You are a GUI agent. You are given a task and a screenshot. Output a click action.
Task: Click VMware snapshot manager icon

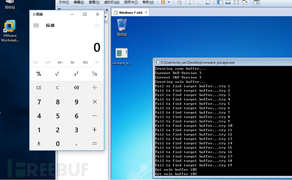tap(208, 2)
